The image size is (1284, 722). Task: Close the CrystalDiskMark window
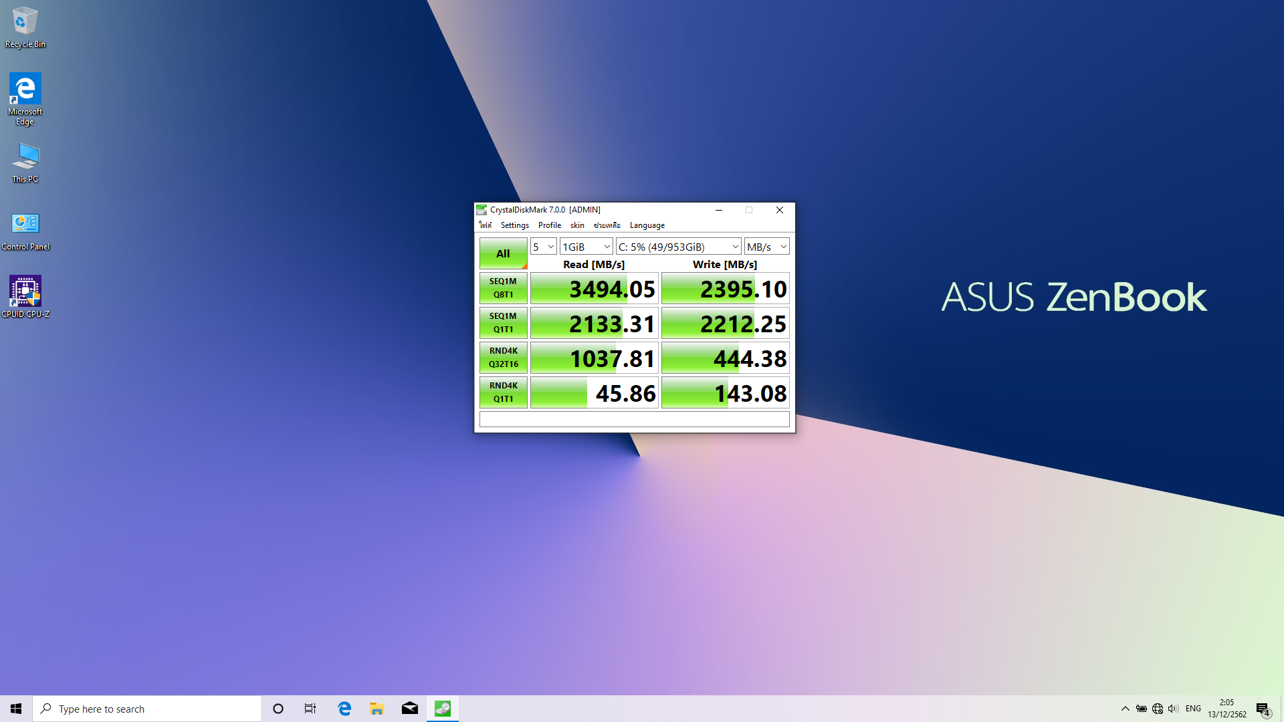(780, 210)
